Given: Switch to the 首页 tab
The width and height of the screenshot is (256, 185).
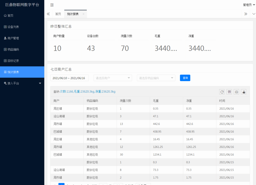Looking at the screenshot, I should (58, 14).
